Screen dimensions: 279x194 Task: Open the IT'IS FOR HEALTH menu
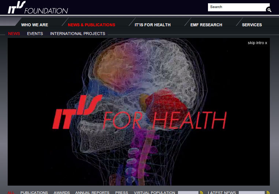(x=153, y=25)
